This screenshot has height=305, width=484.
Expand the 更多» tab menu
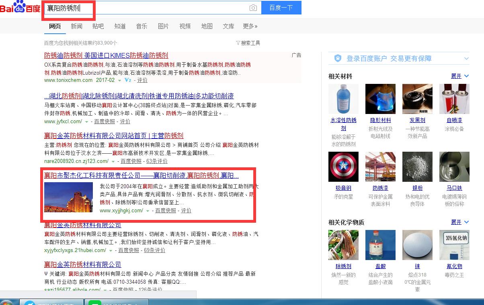click(x=250, y=26)
